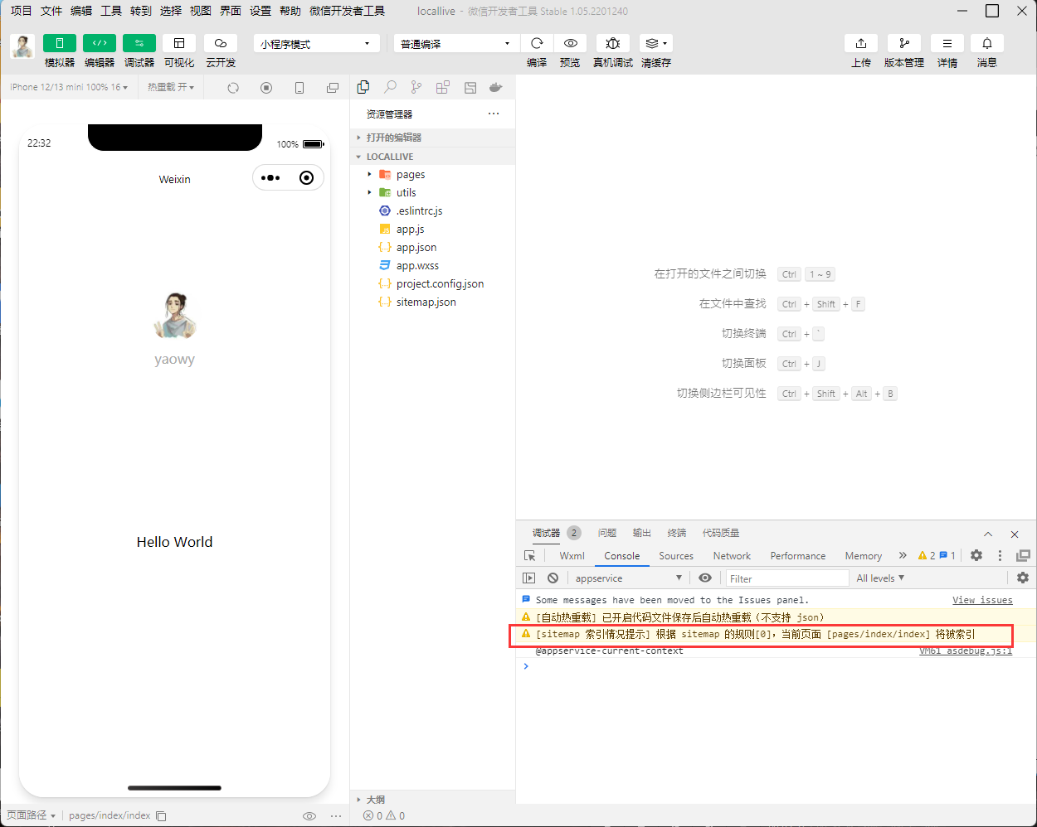Click the compile (编译) refresh icon

click(537, 43)
